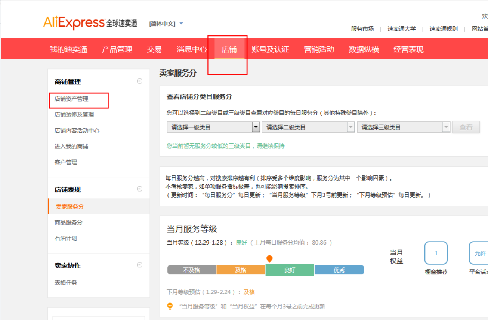This screenshot has width=488, height=320.
Task: Click the 平台活动 允许 benefit icon
Action: coord(479,253)
